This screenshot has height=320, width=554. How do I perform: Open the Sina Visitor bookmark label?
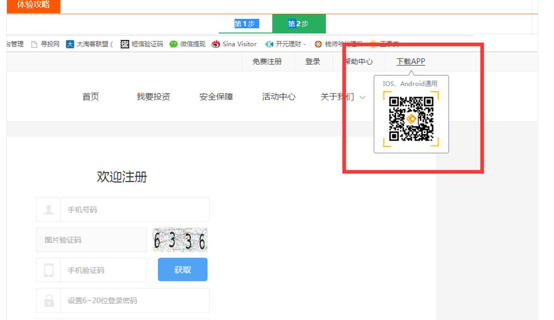tap(240, 44)
